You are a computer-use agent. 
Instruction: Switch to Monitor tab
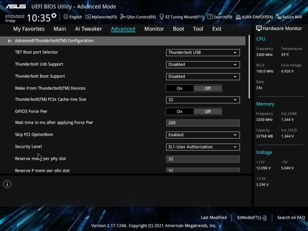154,29
